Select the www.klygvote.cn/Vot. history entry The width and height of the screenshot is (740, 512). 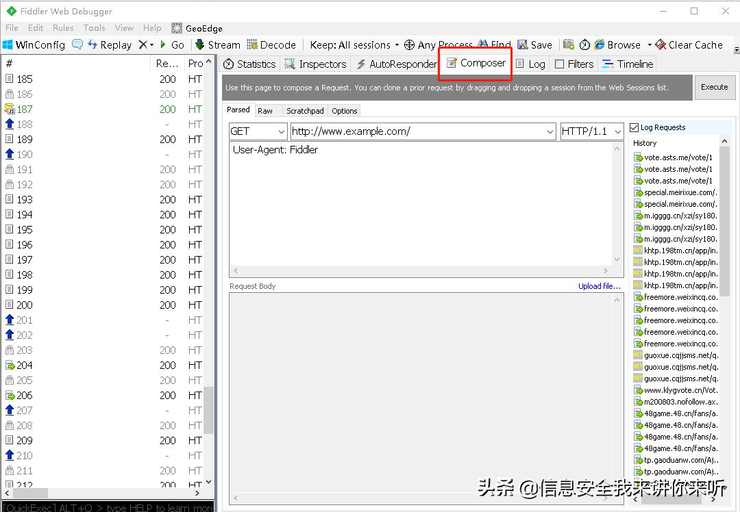coord(676,390)
